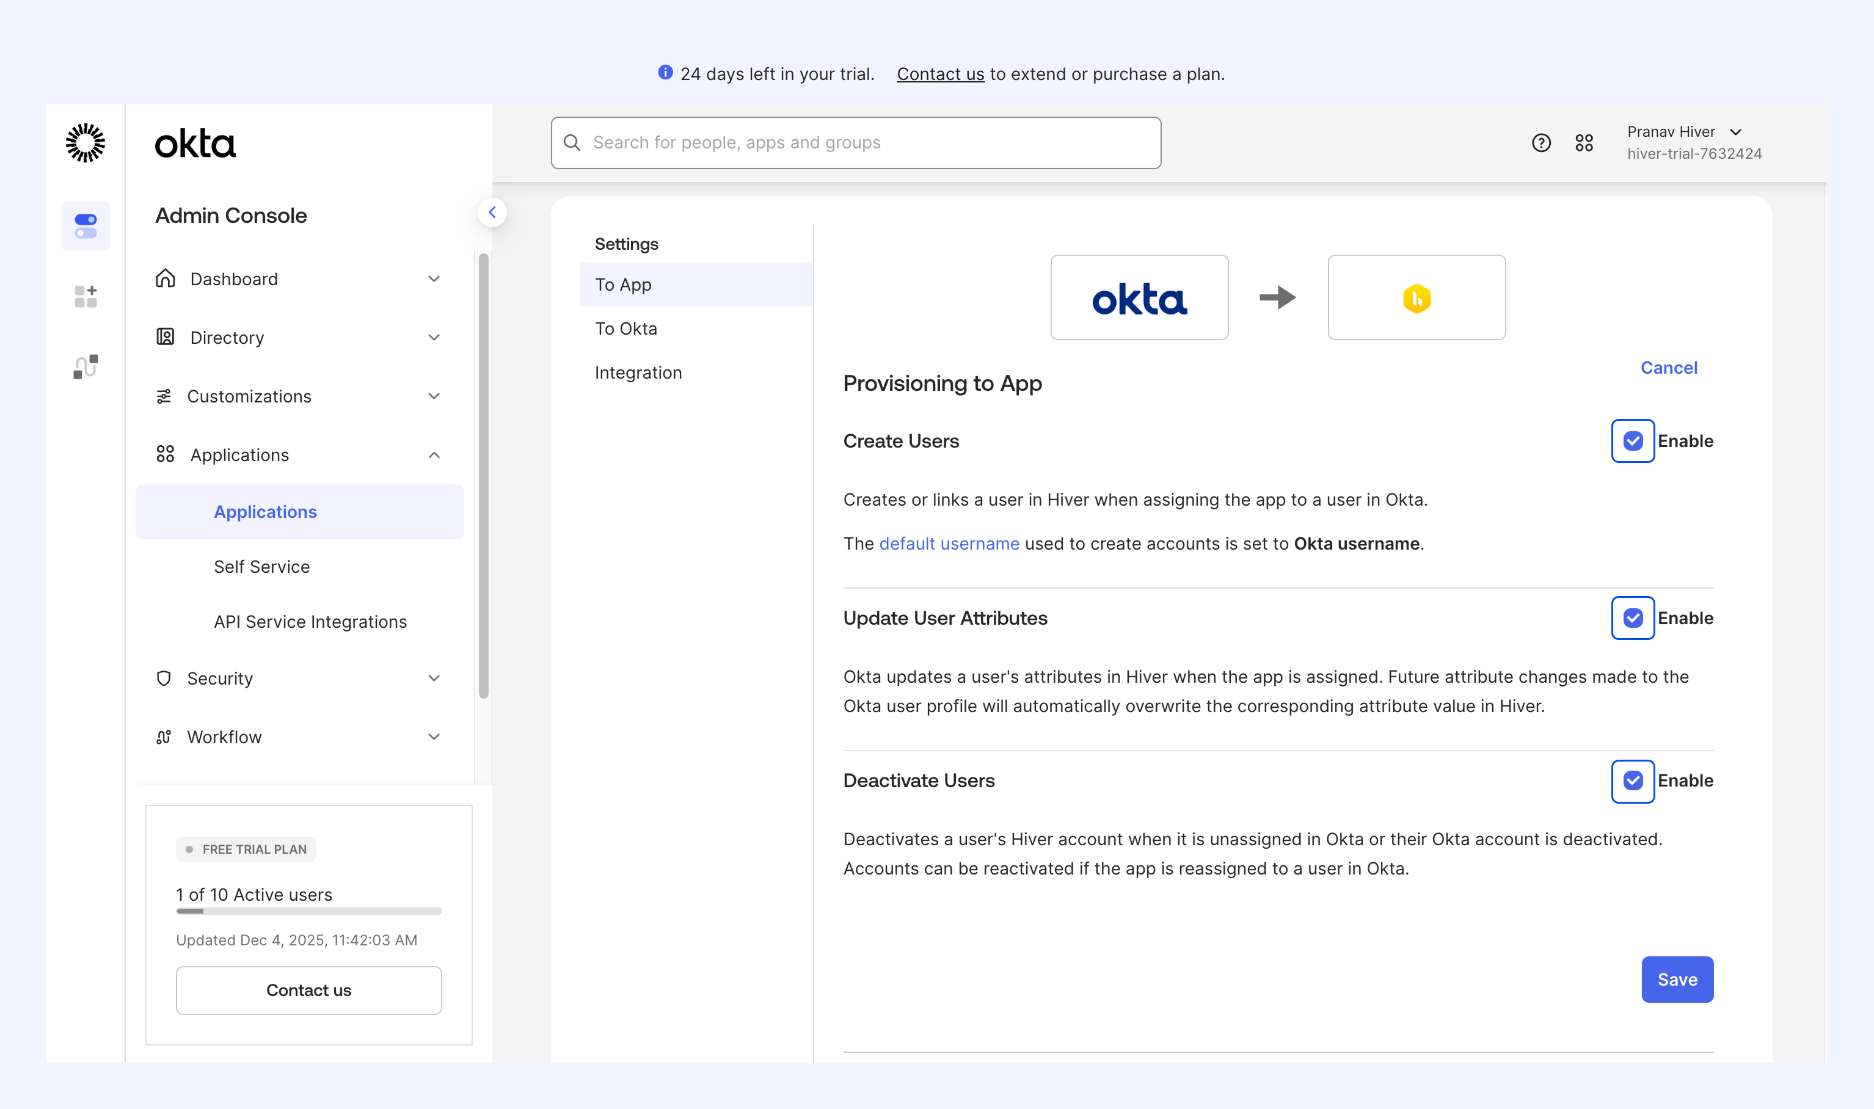Focus the search for people, apps field

856,143
